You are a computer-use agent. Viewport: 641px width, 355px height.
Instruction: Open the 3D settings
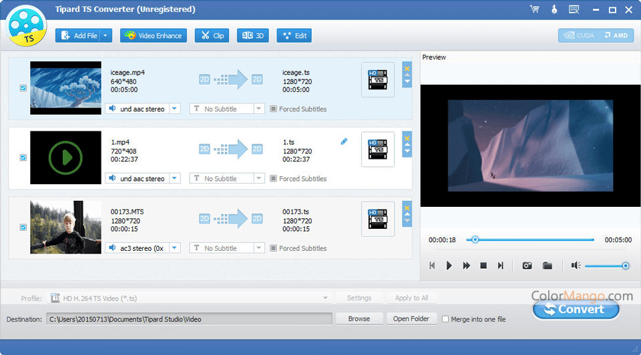(252, 35)
